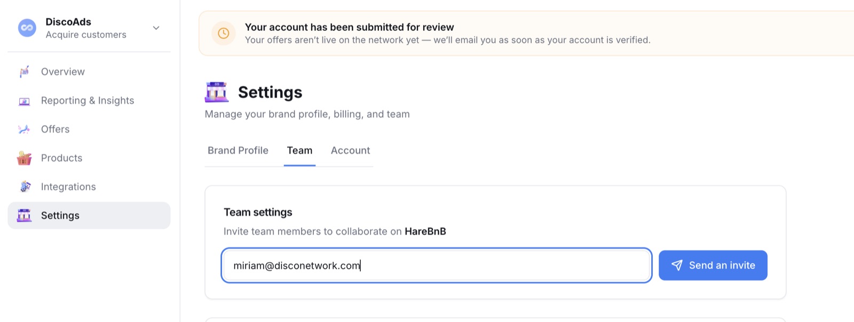Click the Products basket icon
This screenshot has width=854, height=322.
pos(24,158)
